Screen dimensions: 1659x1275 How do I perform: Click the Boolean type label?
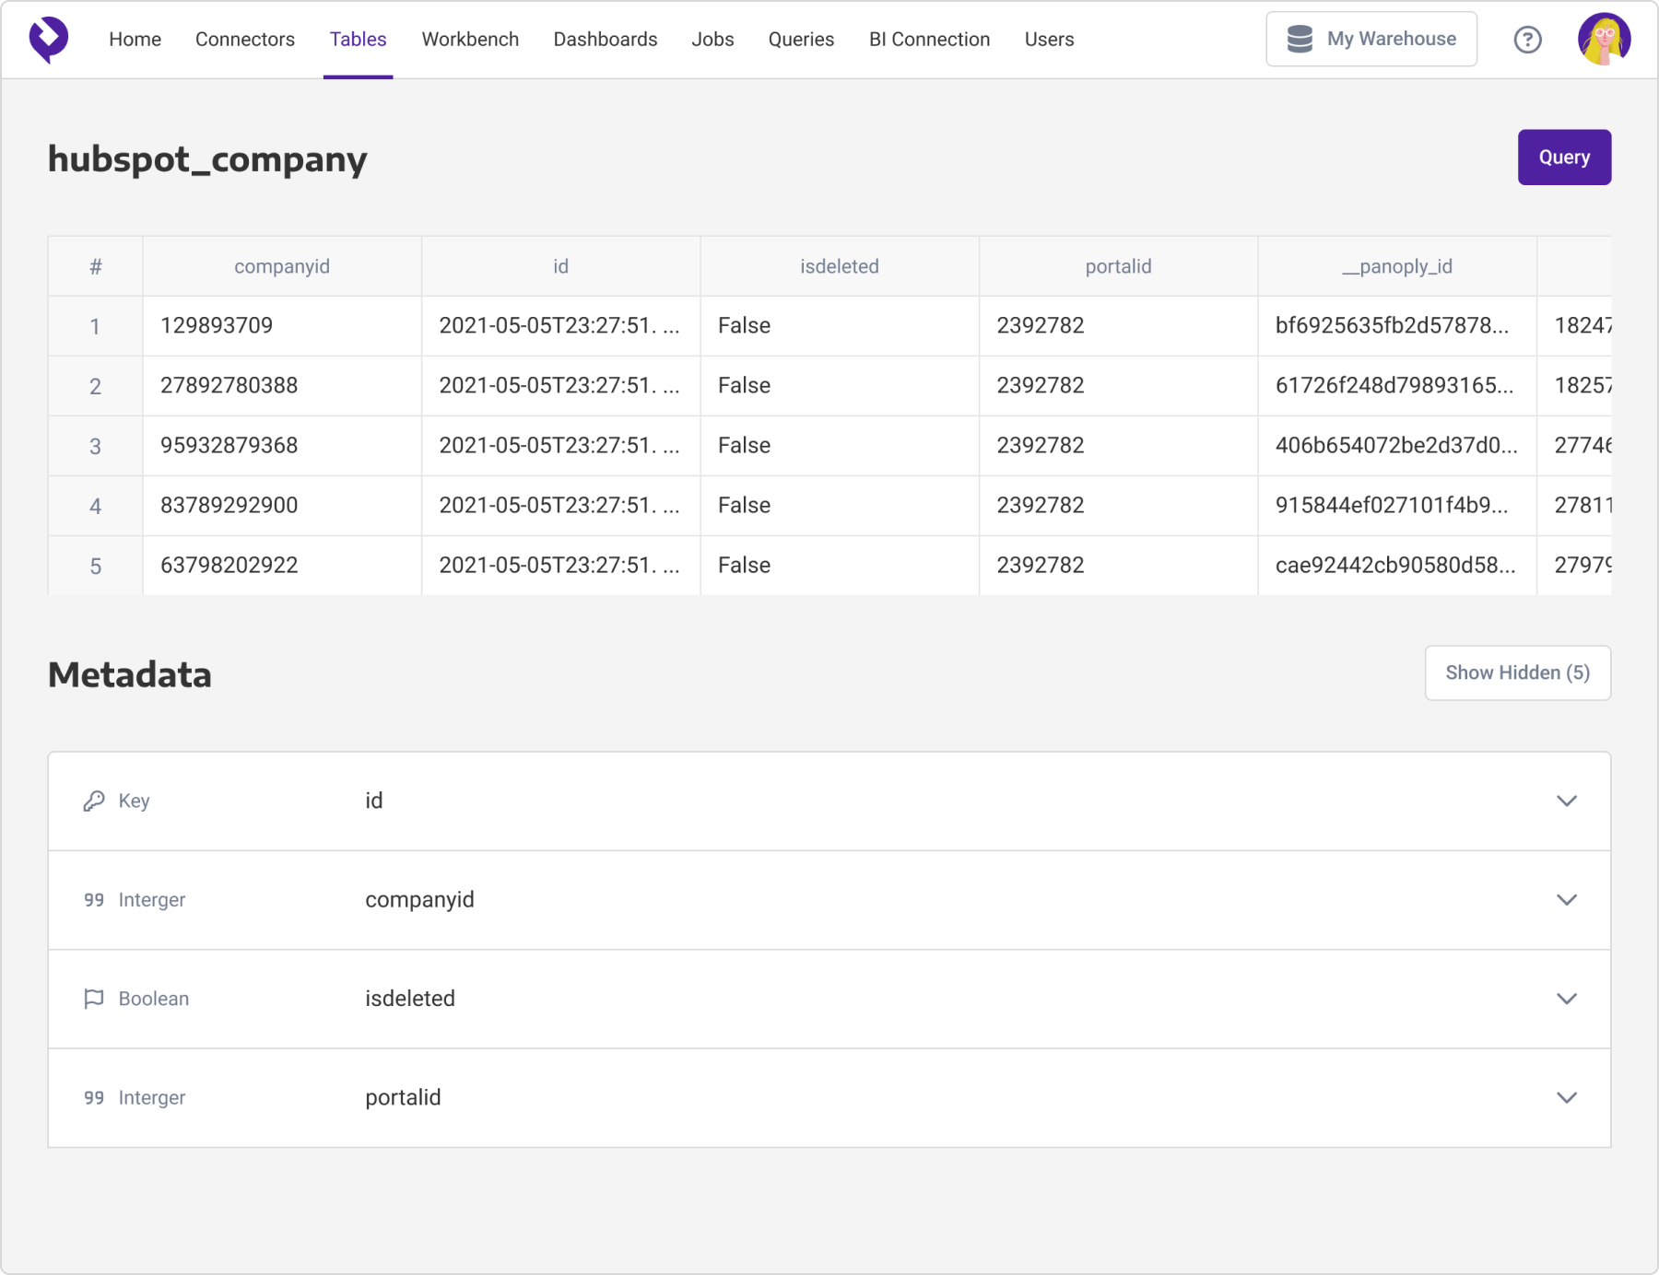154,999
